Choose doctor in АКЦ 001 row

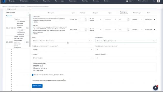110,30
